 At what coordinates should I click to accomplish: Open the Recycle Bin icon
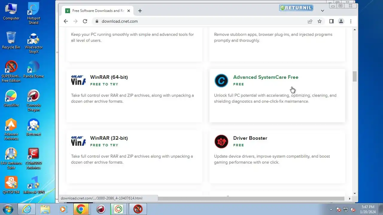11,40
